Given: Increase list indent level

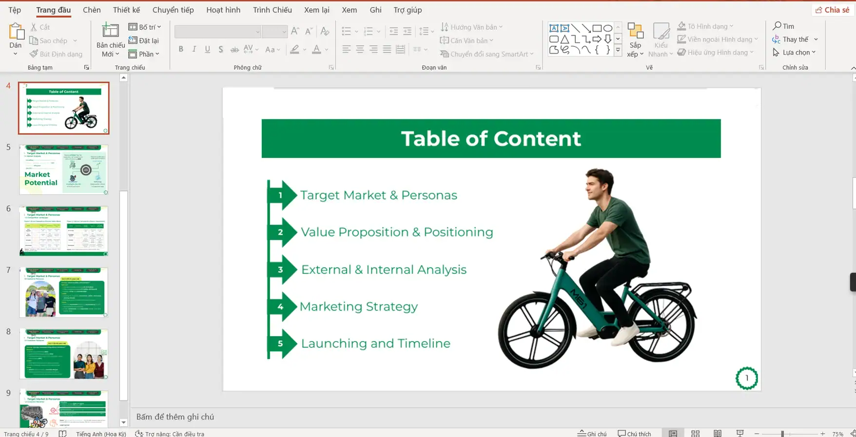Looking at the screenshot, I should [407, 31].
